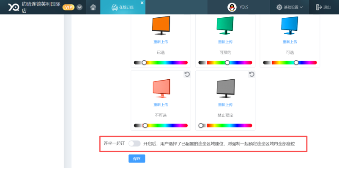The width and height of the screenshot is (339, 170).
Task: Toggle the 连坐一起订 switch
Action: click(x=134, y=144)
